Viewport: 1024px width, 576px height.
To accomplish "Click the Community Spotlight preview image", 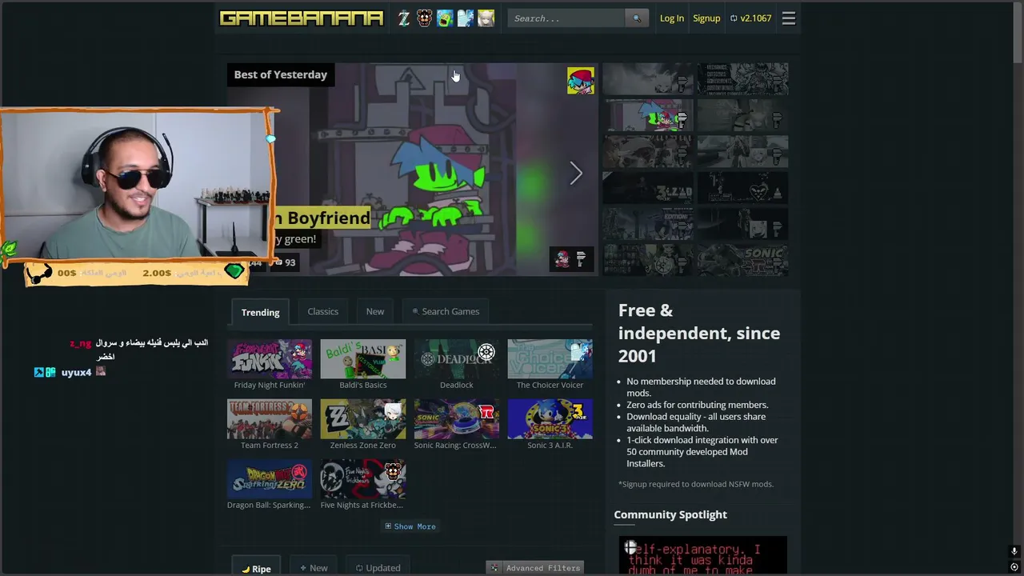I will tap(703, 556).
